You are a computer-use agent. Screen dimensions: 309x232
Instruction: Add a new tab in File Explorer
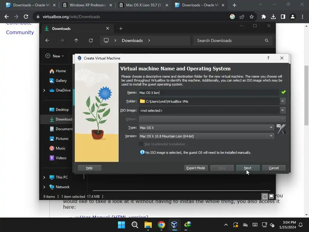pyautogui.click(x=121, y=29)
